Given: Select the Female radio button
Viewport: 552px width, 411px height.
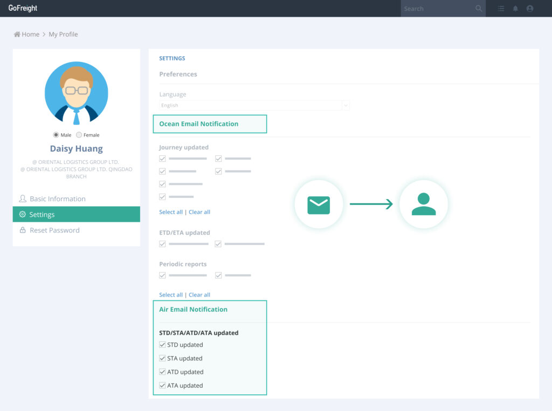Looking at the screenshot, I should (79, 135).
